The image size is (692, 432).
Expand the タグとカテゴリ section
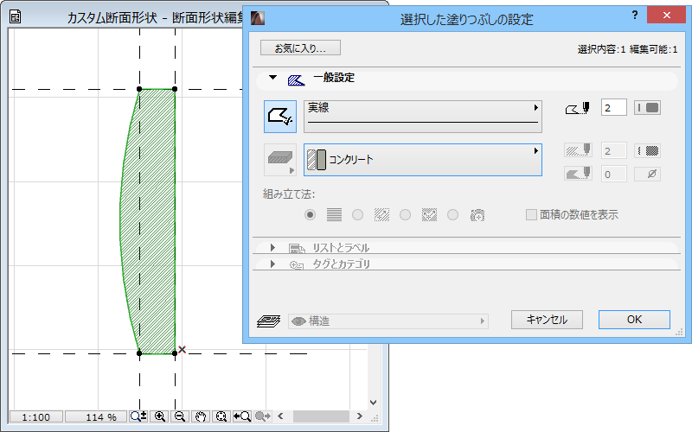pyautogui.click(x=272, y=264)
